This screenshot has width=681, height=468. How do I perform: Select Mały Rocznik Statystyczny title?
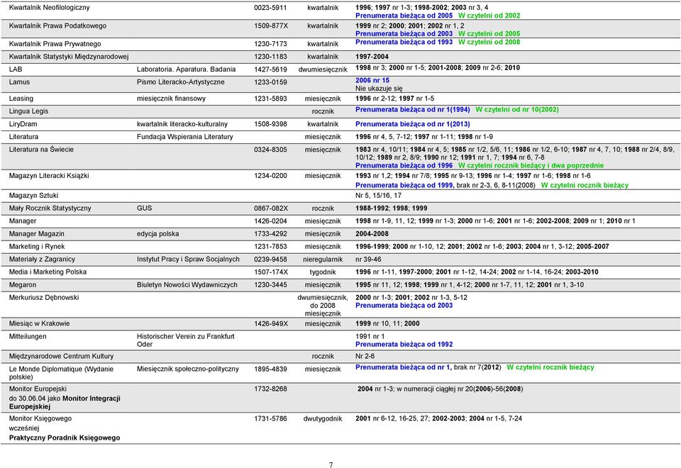(50, 208)
